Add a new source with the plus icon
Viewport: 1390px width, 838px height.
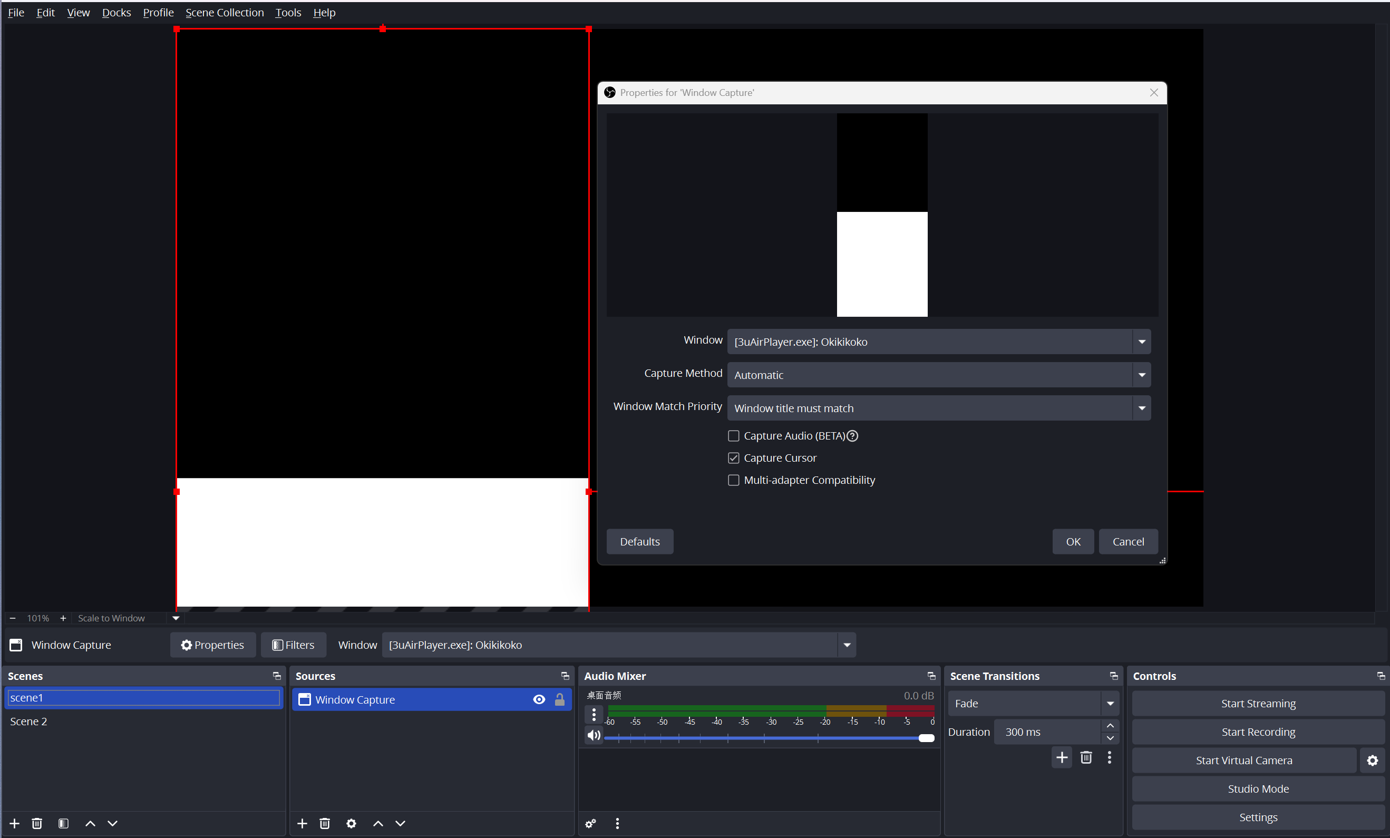303,823
